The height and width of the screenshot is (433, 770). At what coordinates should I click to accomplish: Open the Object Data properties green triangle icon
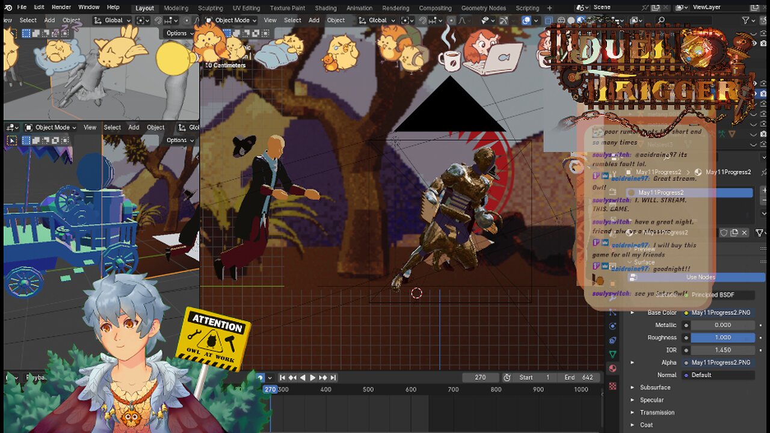(613, 354)
